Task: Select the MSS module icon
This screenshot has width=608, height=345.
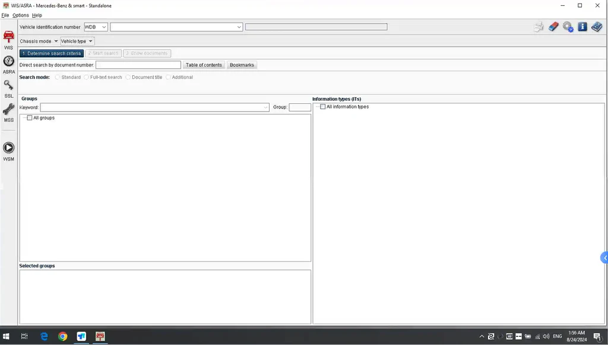Action: (x=8, y=112)
